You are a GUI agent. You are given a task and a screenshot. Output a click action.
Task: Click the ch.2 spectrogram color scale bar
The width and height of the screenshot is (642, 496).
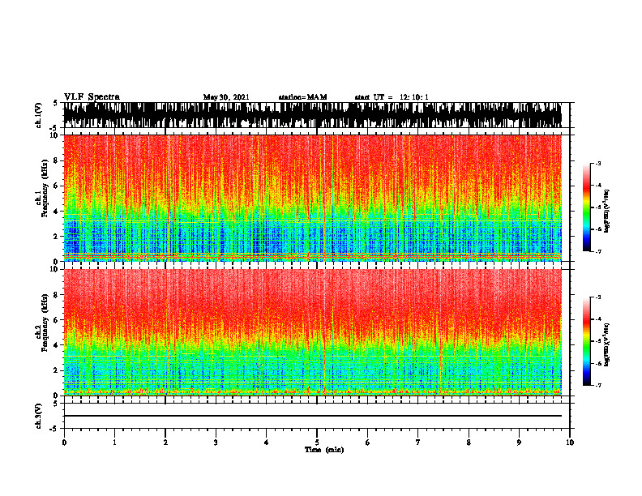click(587, 341)
